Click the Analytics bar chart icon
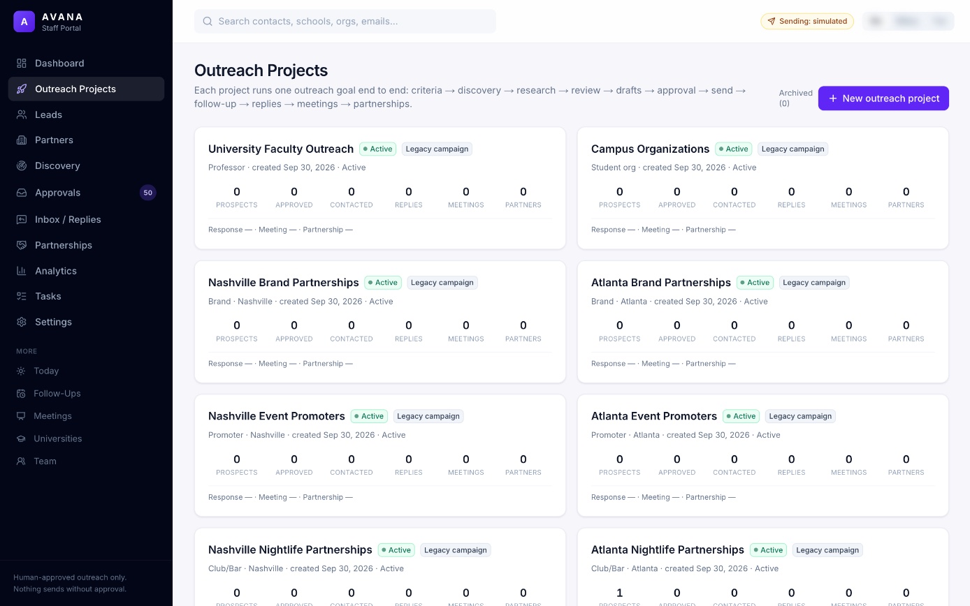This screenshot has width=970, height=606. point(22,271)
